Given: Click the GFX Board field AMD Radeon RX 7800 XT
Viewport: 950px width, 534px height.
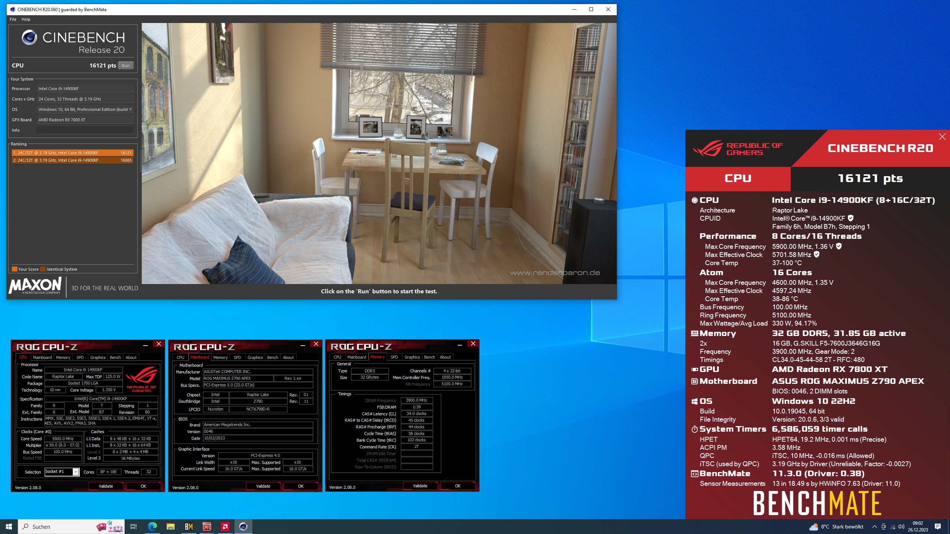Looking at the screenshot, I should (85, 120).
